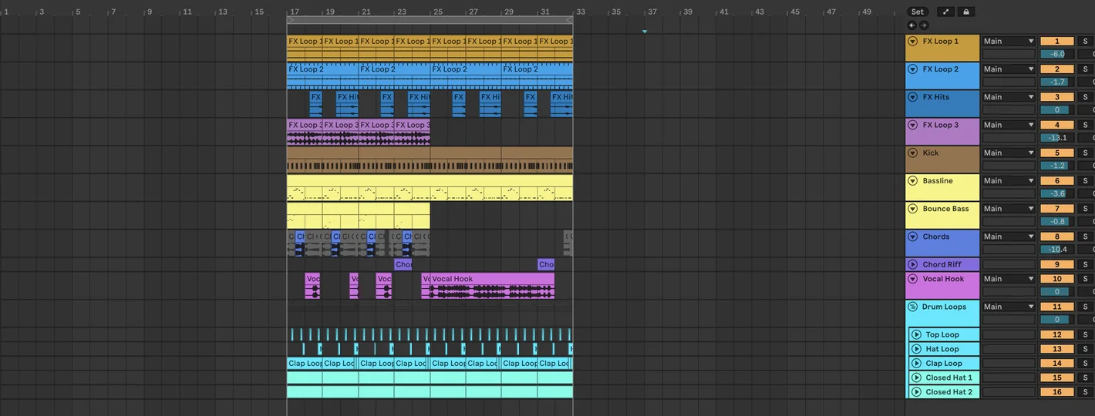Click Kick volume value -1.2

pos(1057,166)
